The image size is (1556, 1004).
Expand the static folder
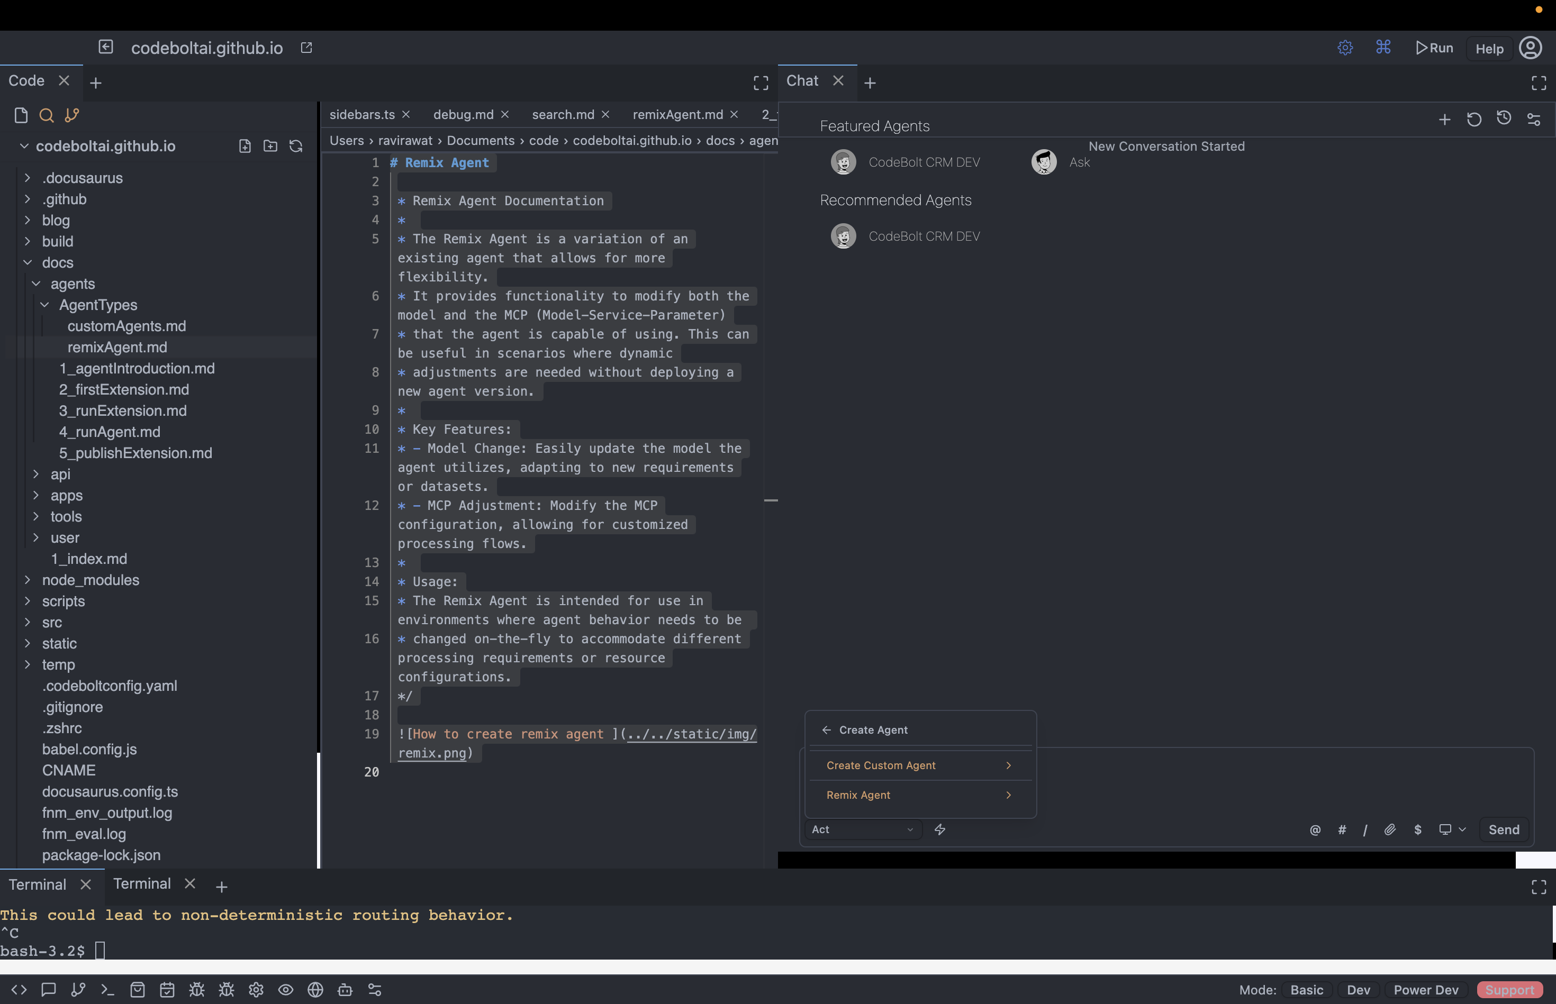click(28, 643)
